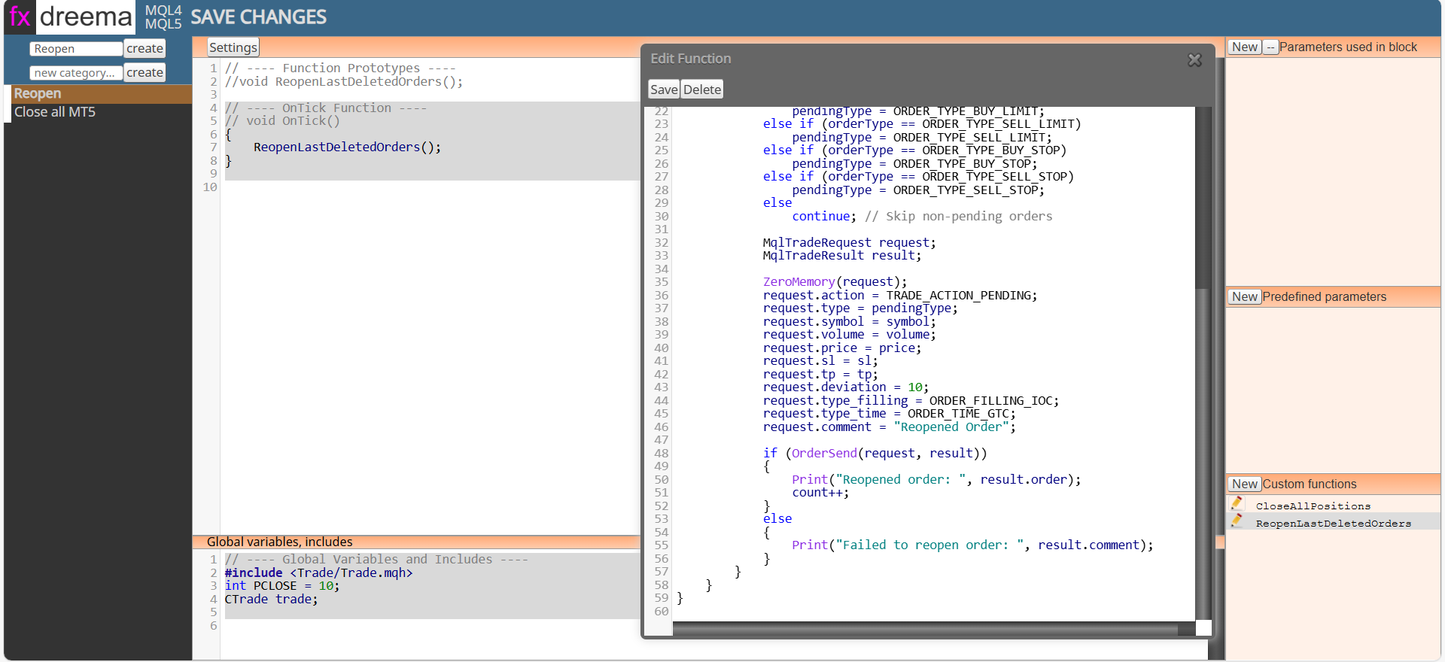Click the Edit Function dialog title

click(x=690, y=59)
